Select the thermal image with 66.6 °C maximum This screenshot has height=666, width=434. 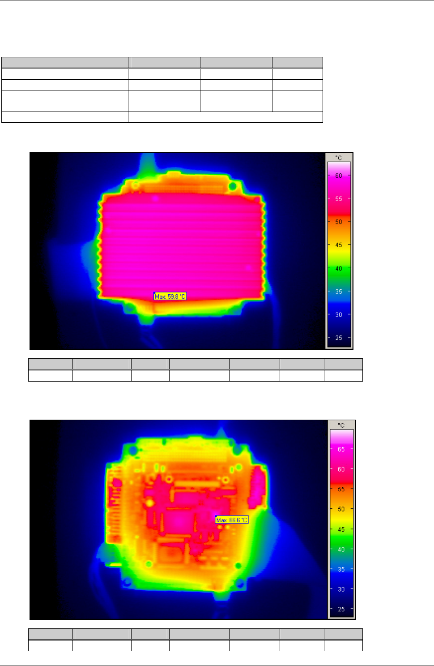[x=179, y=520]
